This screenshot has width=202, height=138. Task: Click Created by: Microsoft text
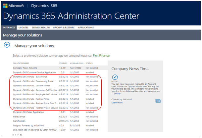click(122, 99)
